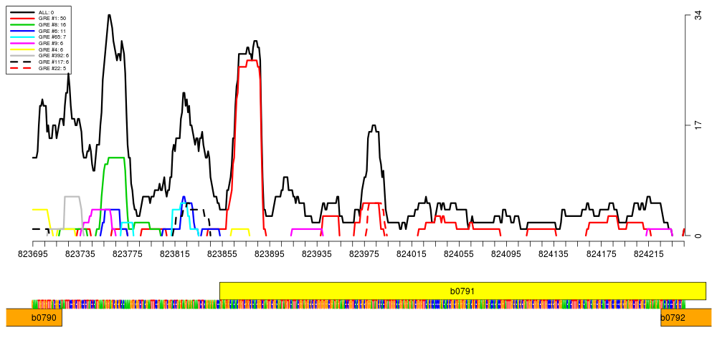This screenshot has height=358, width=717.
Task: Select the orange b0792 gene block
Action: 685,317
